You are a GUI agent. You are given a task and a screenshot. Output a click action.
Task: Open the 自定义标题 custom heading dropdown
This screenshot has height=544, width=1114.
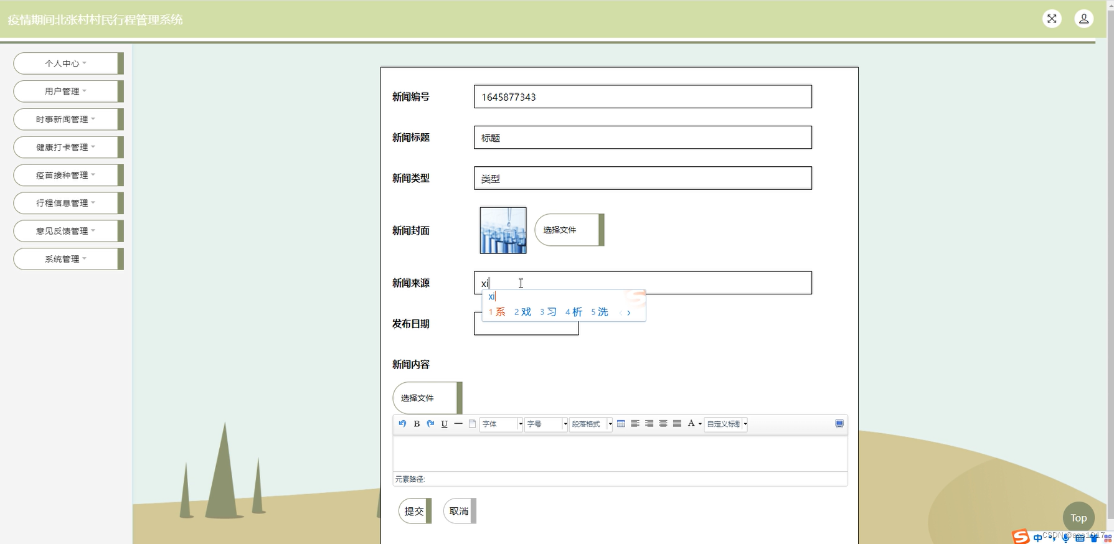click(725, 424)
